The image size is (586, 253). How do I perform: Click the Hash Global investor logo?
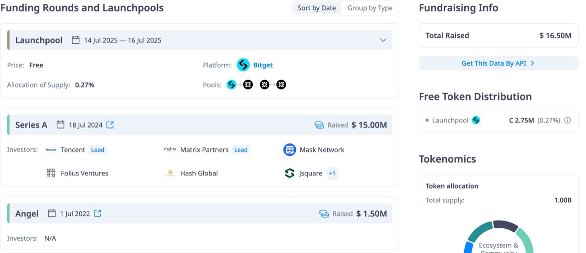tap(170, 173)
